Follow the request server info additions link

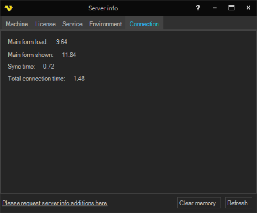pos(55,203)
